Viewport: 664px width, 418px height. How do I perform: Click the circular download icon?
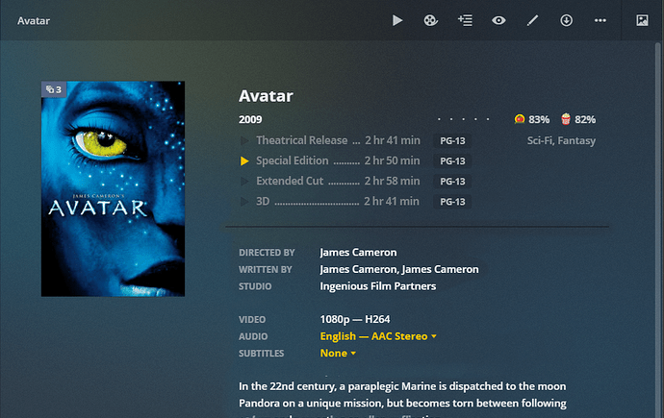point(566,20)
